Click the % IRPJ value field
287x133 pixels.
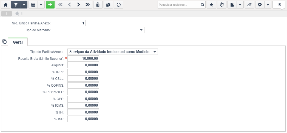pyautogui.click(x=83, y=72)
